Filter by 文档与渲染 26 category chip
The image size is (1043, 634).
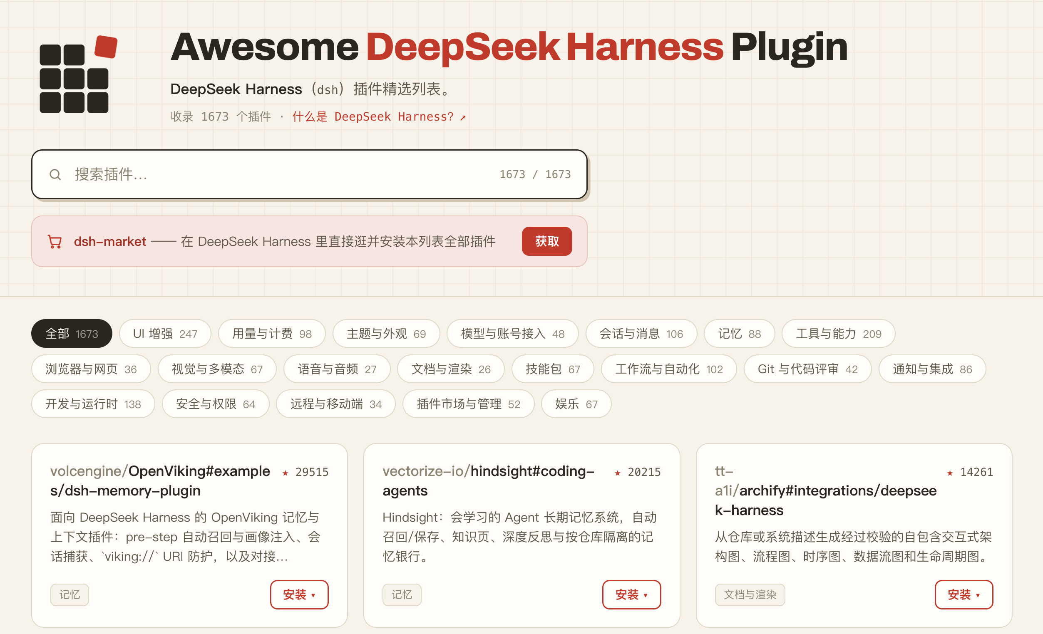click(451, 369)
